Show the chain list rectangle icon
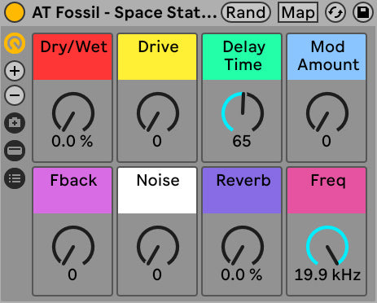Screen dimensions: 377x303 pos(15,151)
